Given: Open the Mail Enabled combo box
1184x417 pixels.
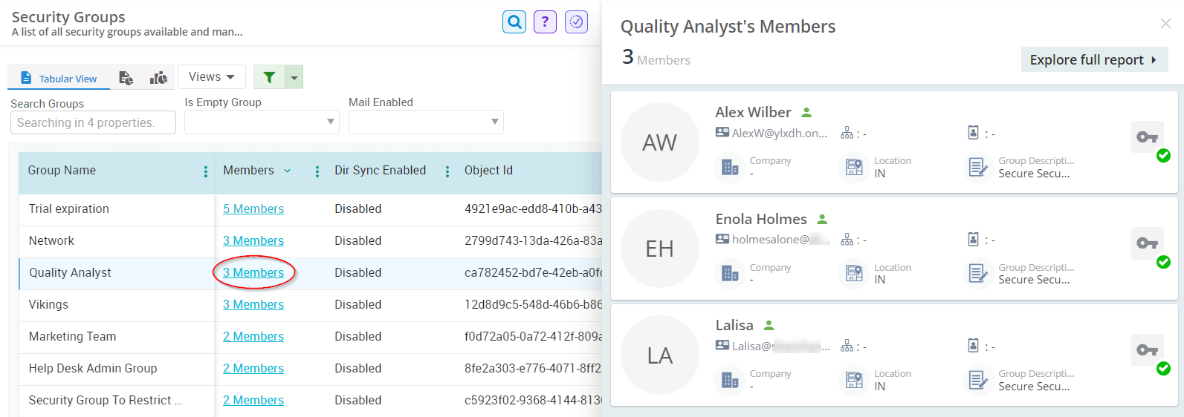Looking at the screenshot, I should (x=426, y=122).
